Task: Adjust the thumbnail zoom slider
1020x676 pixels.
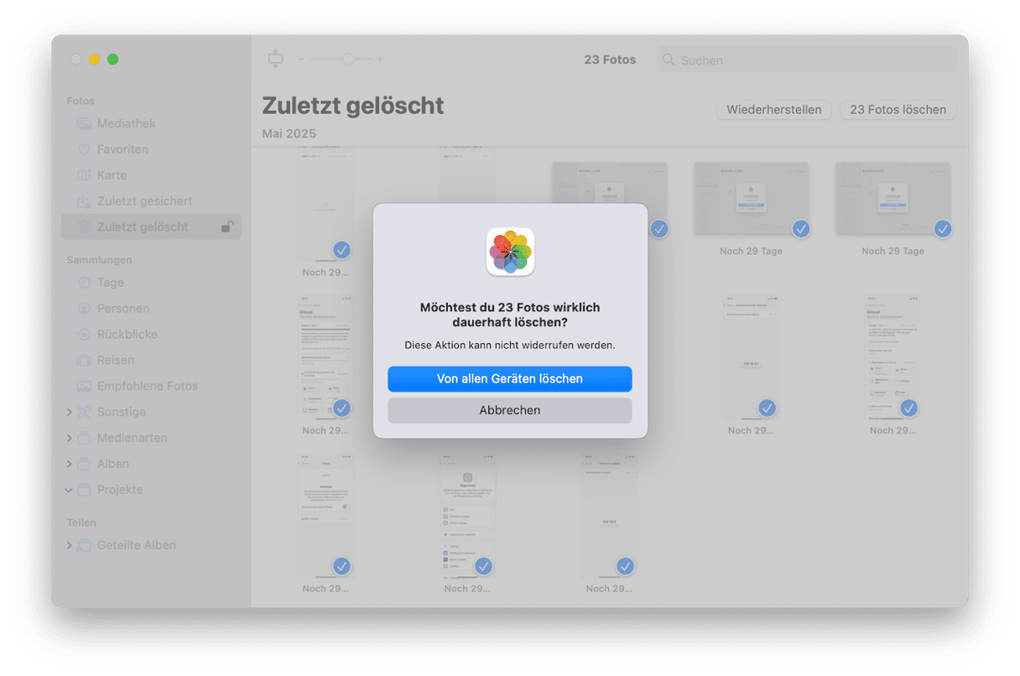Action: 347,60
